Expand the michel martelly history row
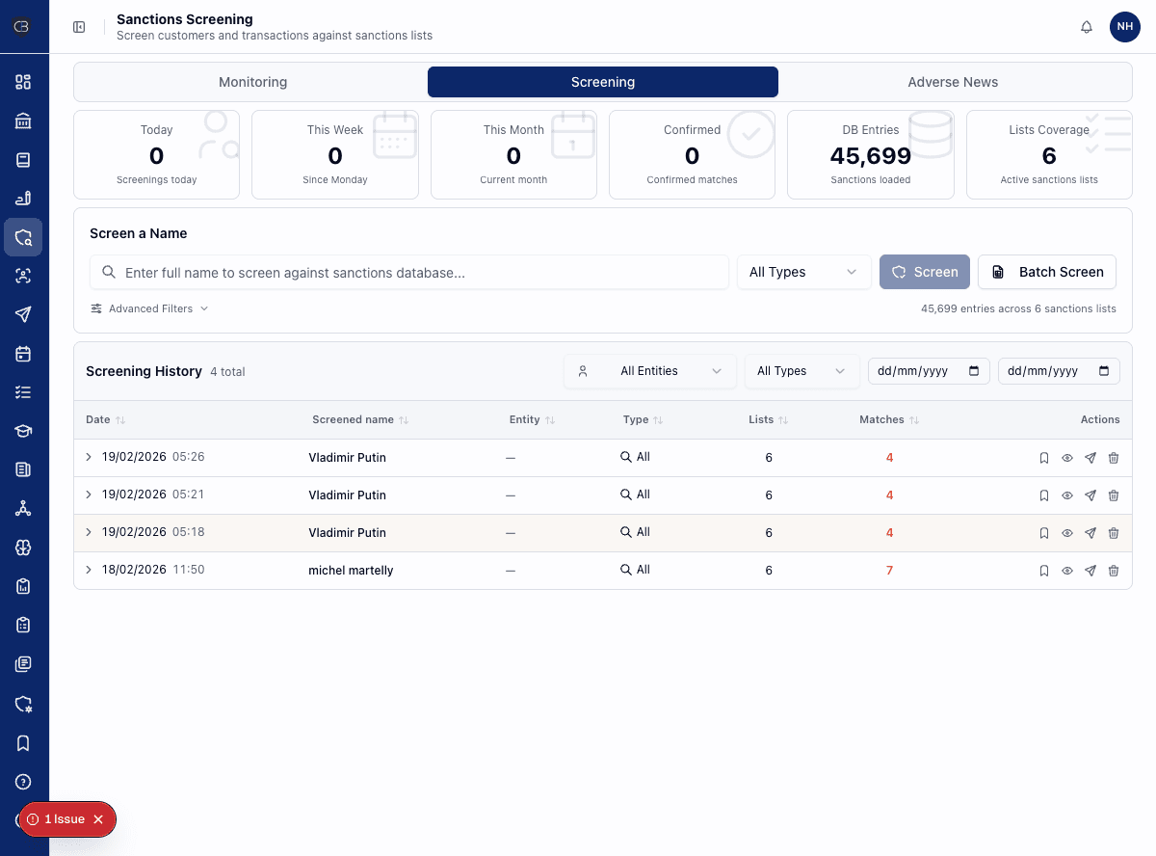The width and height of the screenshot is (1156, 856). coord(89,570)
